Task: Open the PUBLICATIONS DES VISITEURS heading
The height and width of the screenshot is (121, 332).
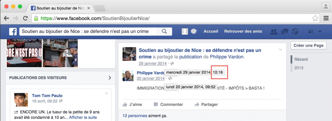Action: (38, 78)
